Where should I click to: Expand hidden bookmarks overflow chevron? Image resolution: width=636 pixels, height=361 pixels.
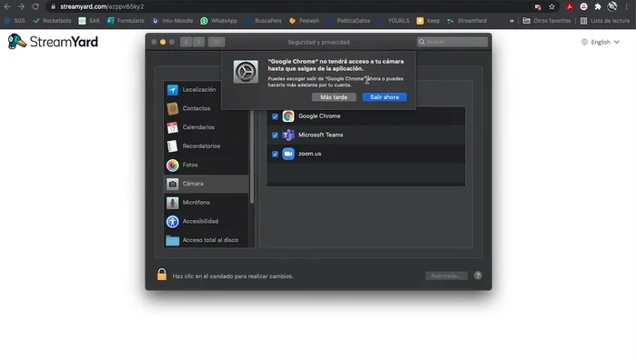tap(511, 21)
